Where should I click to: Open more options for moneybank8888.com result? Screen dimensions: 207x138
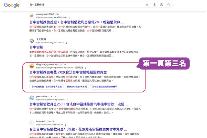point(70,17)
